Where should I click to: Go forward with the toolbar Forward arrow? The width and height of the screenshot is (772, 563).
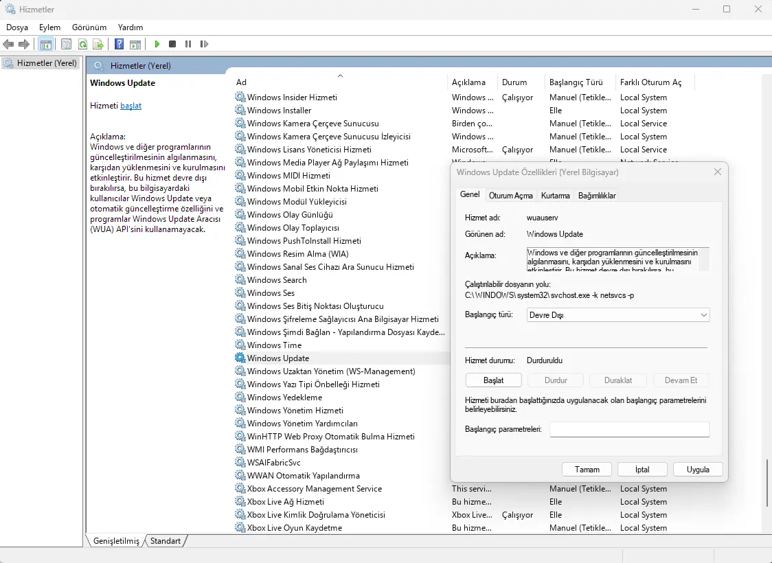point(23,45)
